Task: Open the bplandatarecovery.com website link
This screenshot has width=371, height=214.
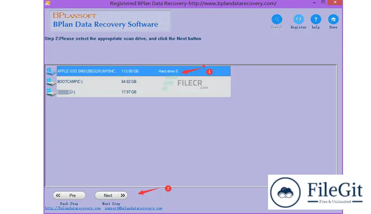Action: coord(73,208)
